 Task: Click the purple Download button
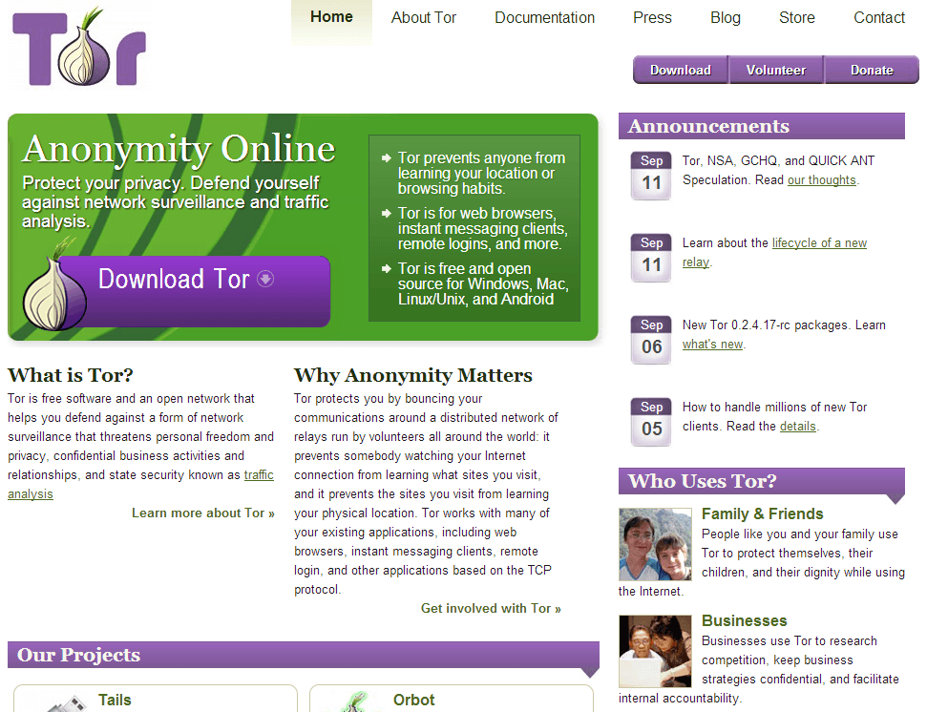tap(681, 71)
